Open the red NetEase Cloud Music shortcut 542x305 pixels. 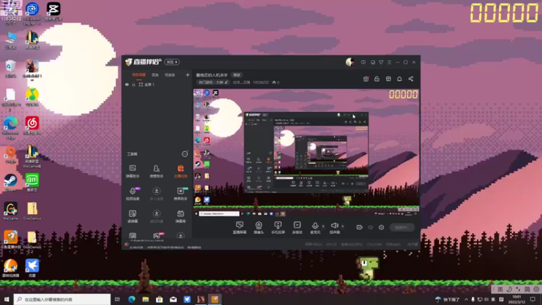32,125
